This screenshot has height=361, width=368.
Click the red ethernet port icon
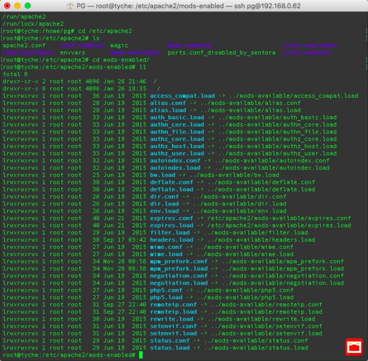click(x=352, y=347)
